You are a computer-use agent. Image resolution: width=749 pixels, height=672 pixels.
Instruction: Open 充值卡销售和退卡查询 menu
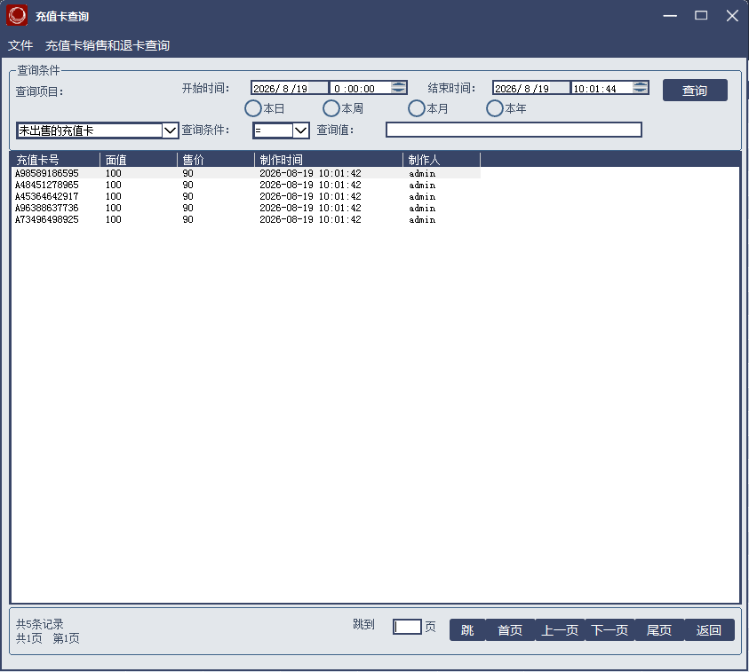(108, 45)
